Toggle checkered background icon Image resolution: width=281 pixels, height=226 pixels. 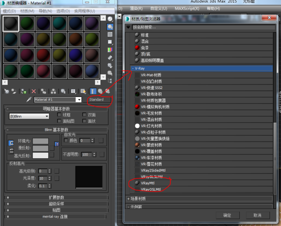click(110, 34)
